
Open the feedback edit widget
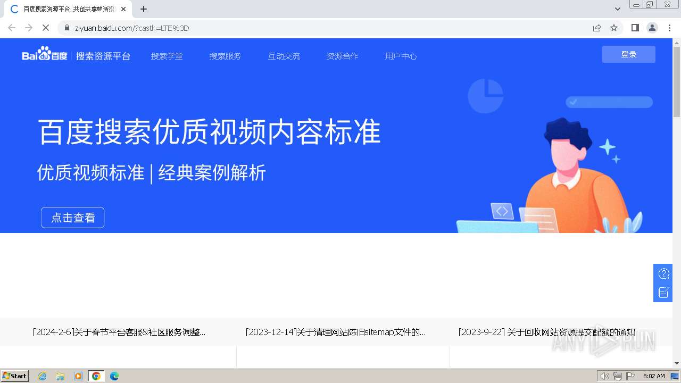[x=663, y=293]
